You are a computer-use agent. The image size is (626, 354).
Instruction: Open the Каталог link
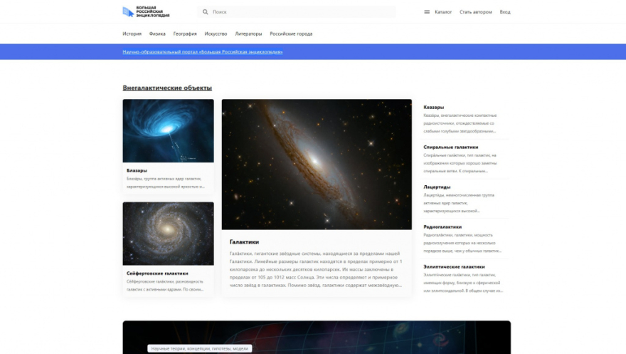(443, 12)
